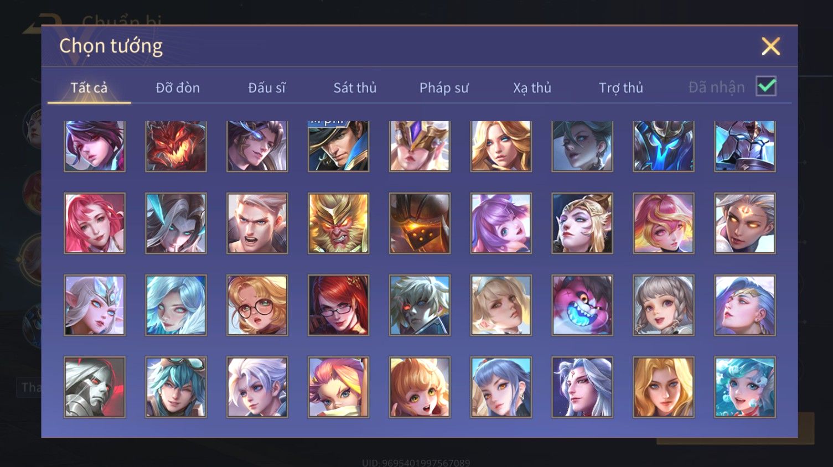Select the gray-masked hero with red eyes
833x467 pixels.
95,387
